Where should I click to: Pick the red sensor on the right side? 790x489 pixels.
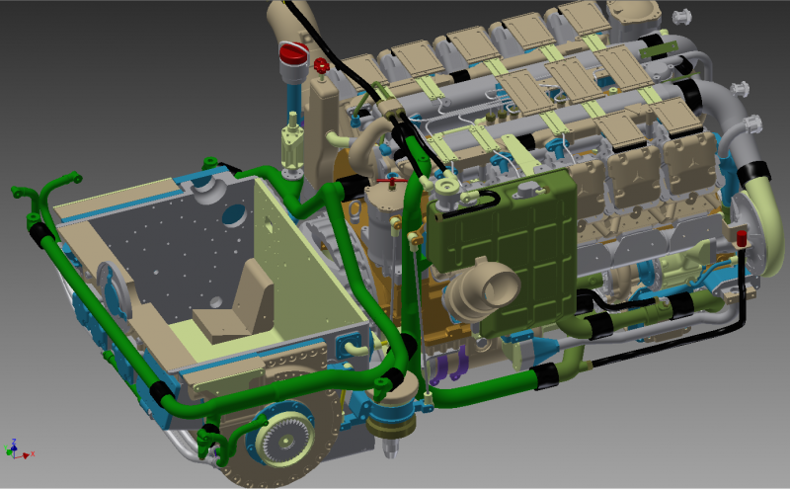[x=741, y=238]
